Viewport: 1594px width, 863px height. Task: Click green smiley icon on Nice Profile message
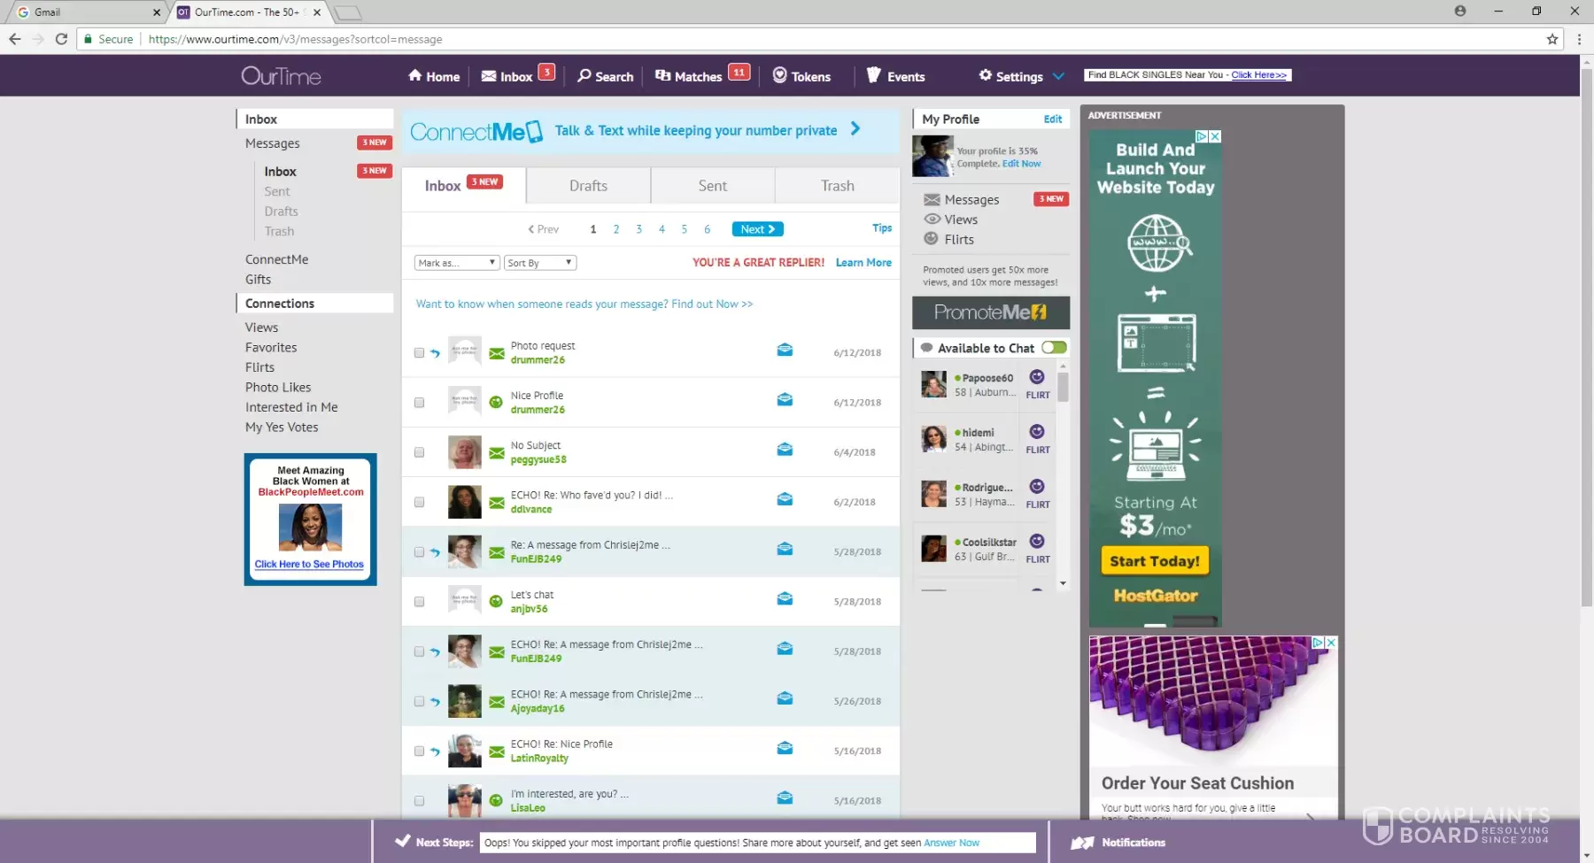(497, 403)
